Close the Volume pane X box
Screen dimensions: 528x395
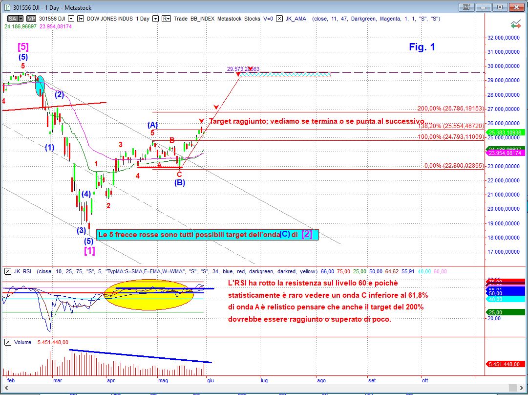tap(7, 342)
